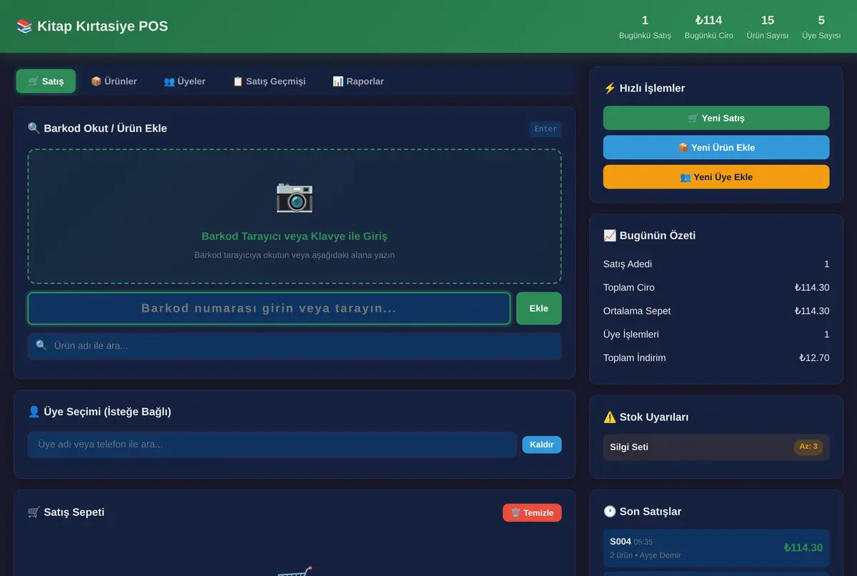Screen dimensions: 857x576
Task: Click the product name search field
Action: coord(295,346)
